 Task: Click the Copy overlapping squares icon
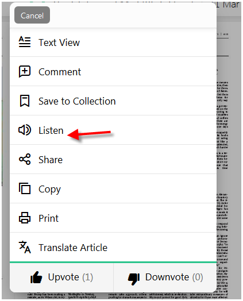coord(25,188)
